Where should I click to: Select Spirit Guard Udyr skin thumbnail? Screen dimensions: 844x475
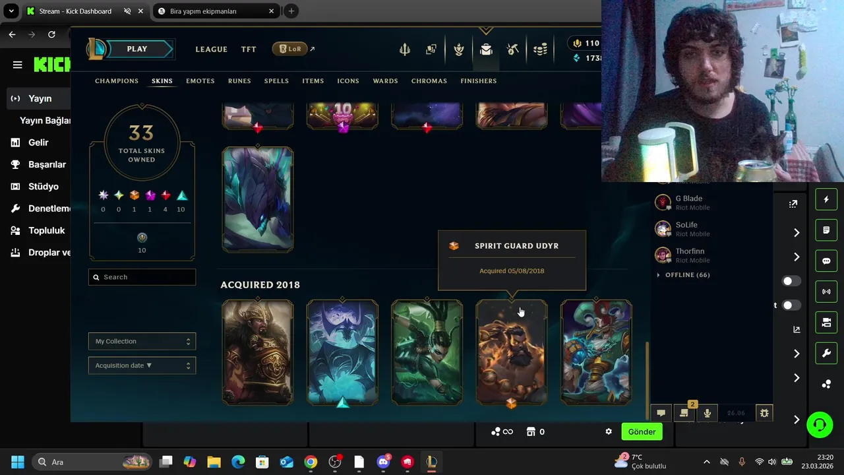pos(512,352)
